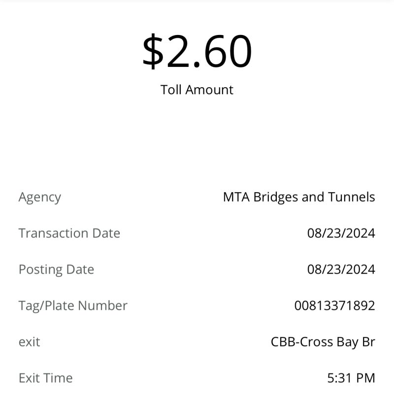Select the 5:31 PM exit time
Screen dimensions: 394x394
(351, 378)
